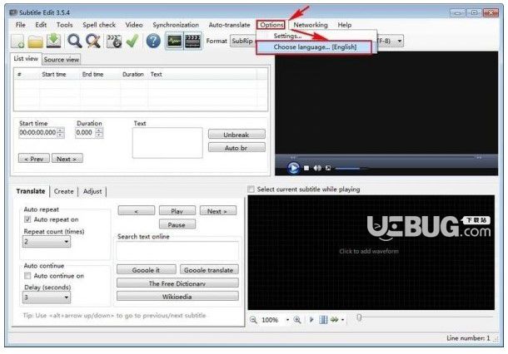Open the Options menu
The height and width of the screenshot is (354, 508).
pos(271,25)
